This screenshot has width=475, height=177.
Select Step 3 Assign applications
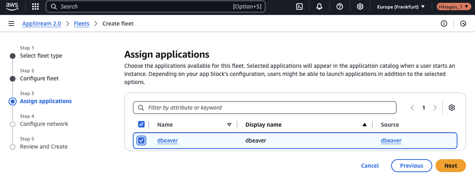pos(46,101)
